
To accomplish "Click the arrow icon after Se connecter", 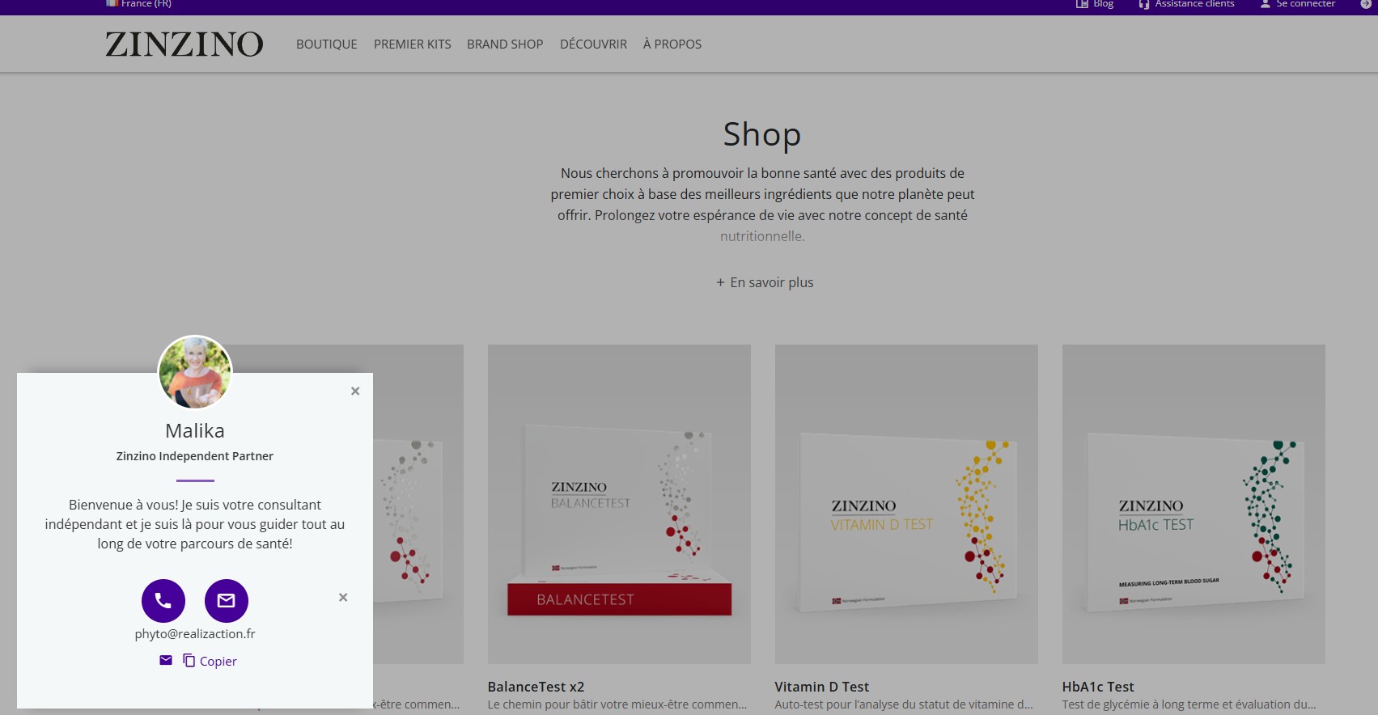I will (x=1366, y=4).
